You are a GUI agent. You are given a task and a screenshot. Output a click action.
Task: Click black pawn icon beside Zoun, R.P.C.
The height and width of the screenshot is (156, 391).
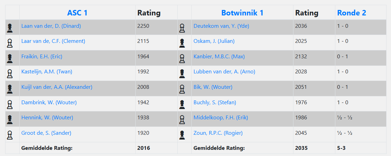click(x=182, y=135)
